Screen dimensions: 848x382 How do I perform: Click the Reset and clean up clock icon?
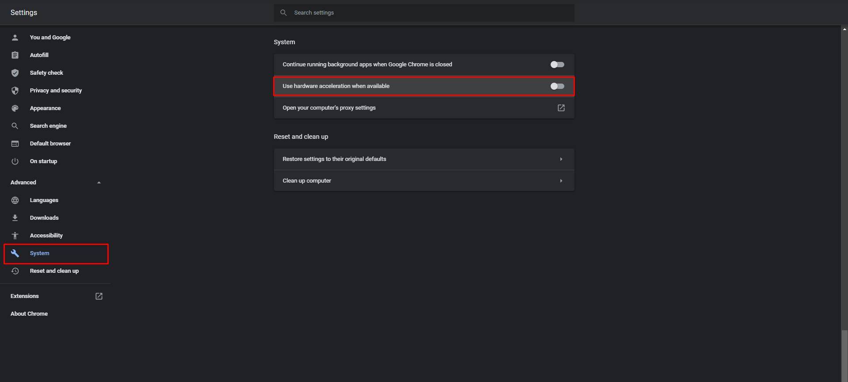click(15, 271)
